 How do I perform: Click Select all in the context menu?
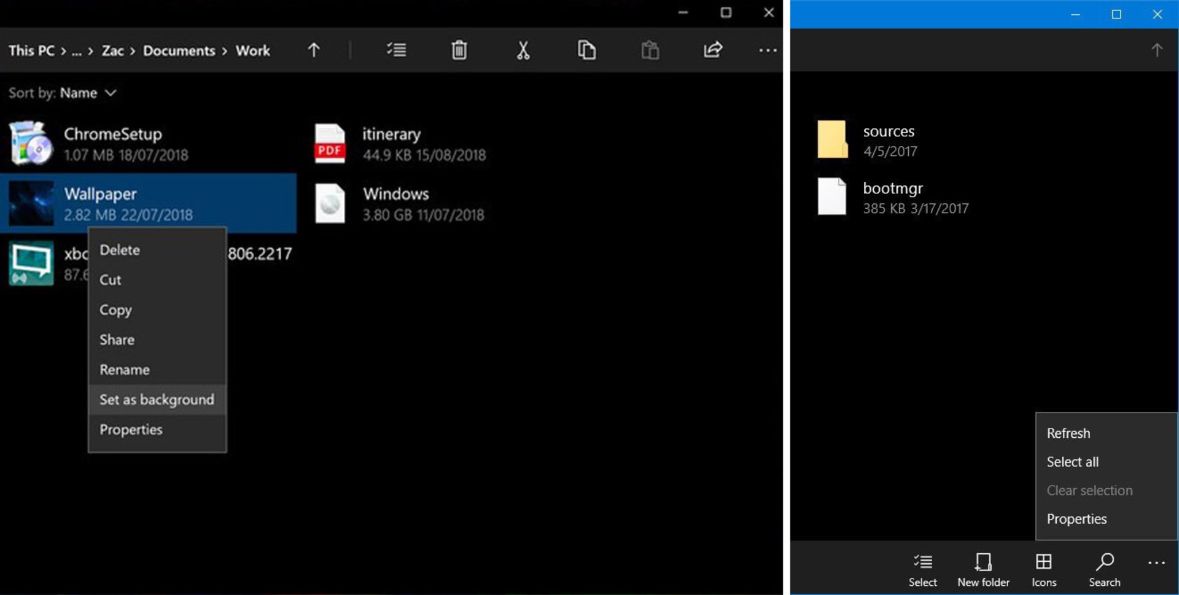1072,461
